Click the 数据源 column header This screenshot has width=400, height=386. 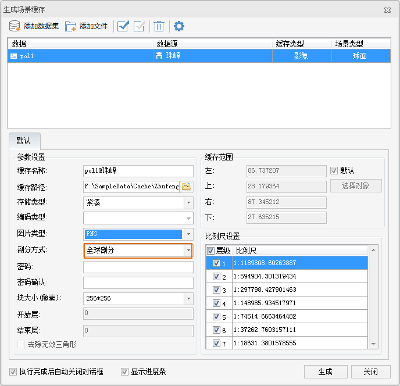(x=213, y=44)
